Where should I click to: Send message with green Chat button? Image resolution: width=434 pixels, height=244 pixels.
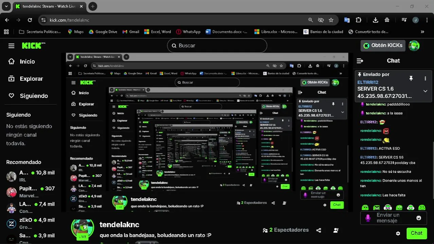pos(416,233)
